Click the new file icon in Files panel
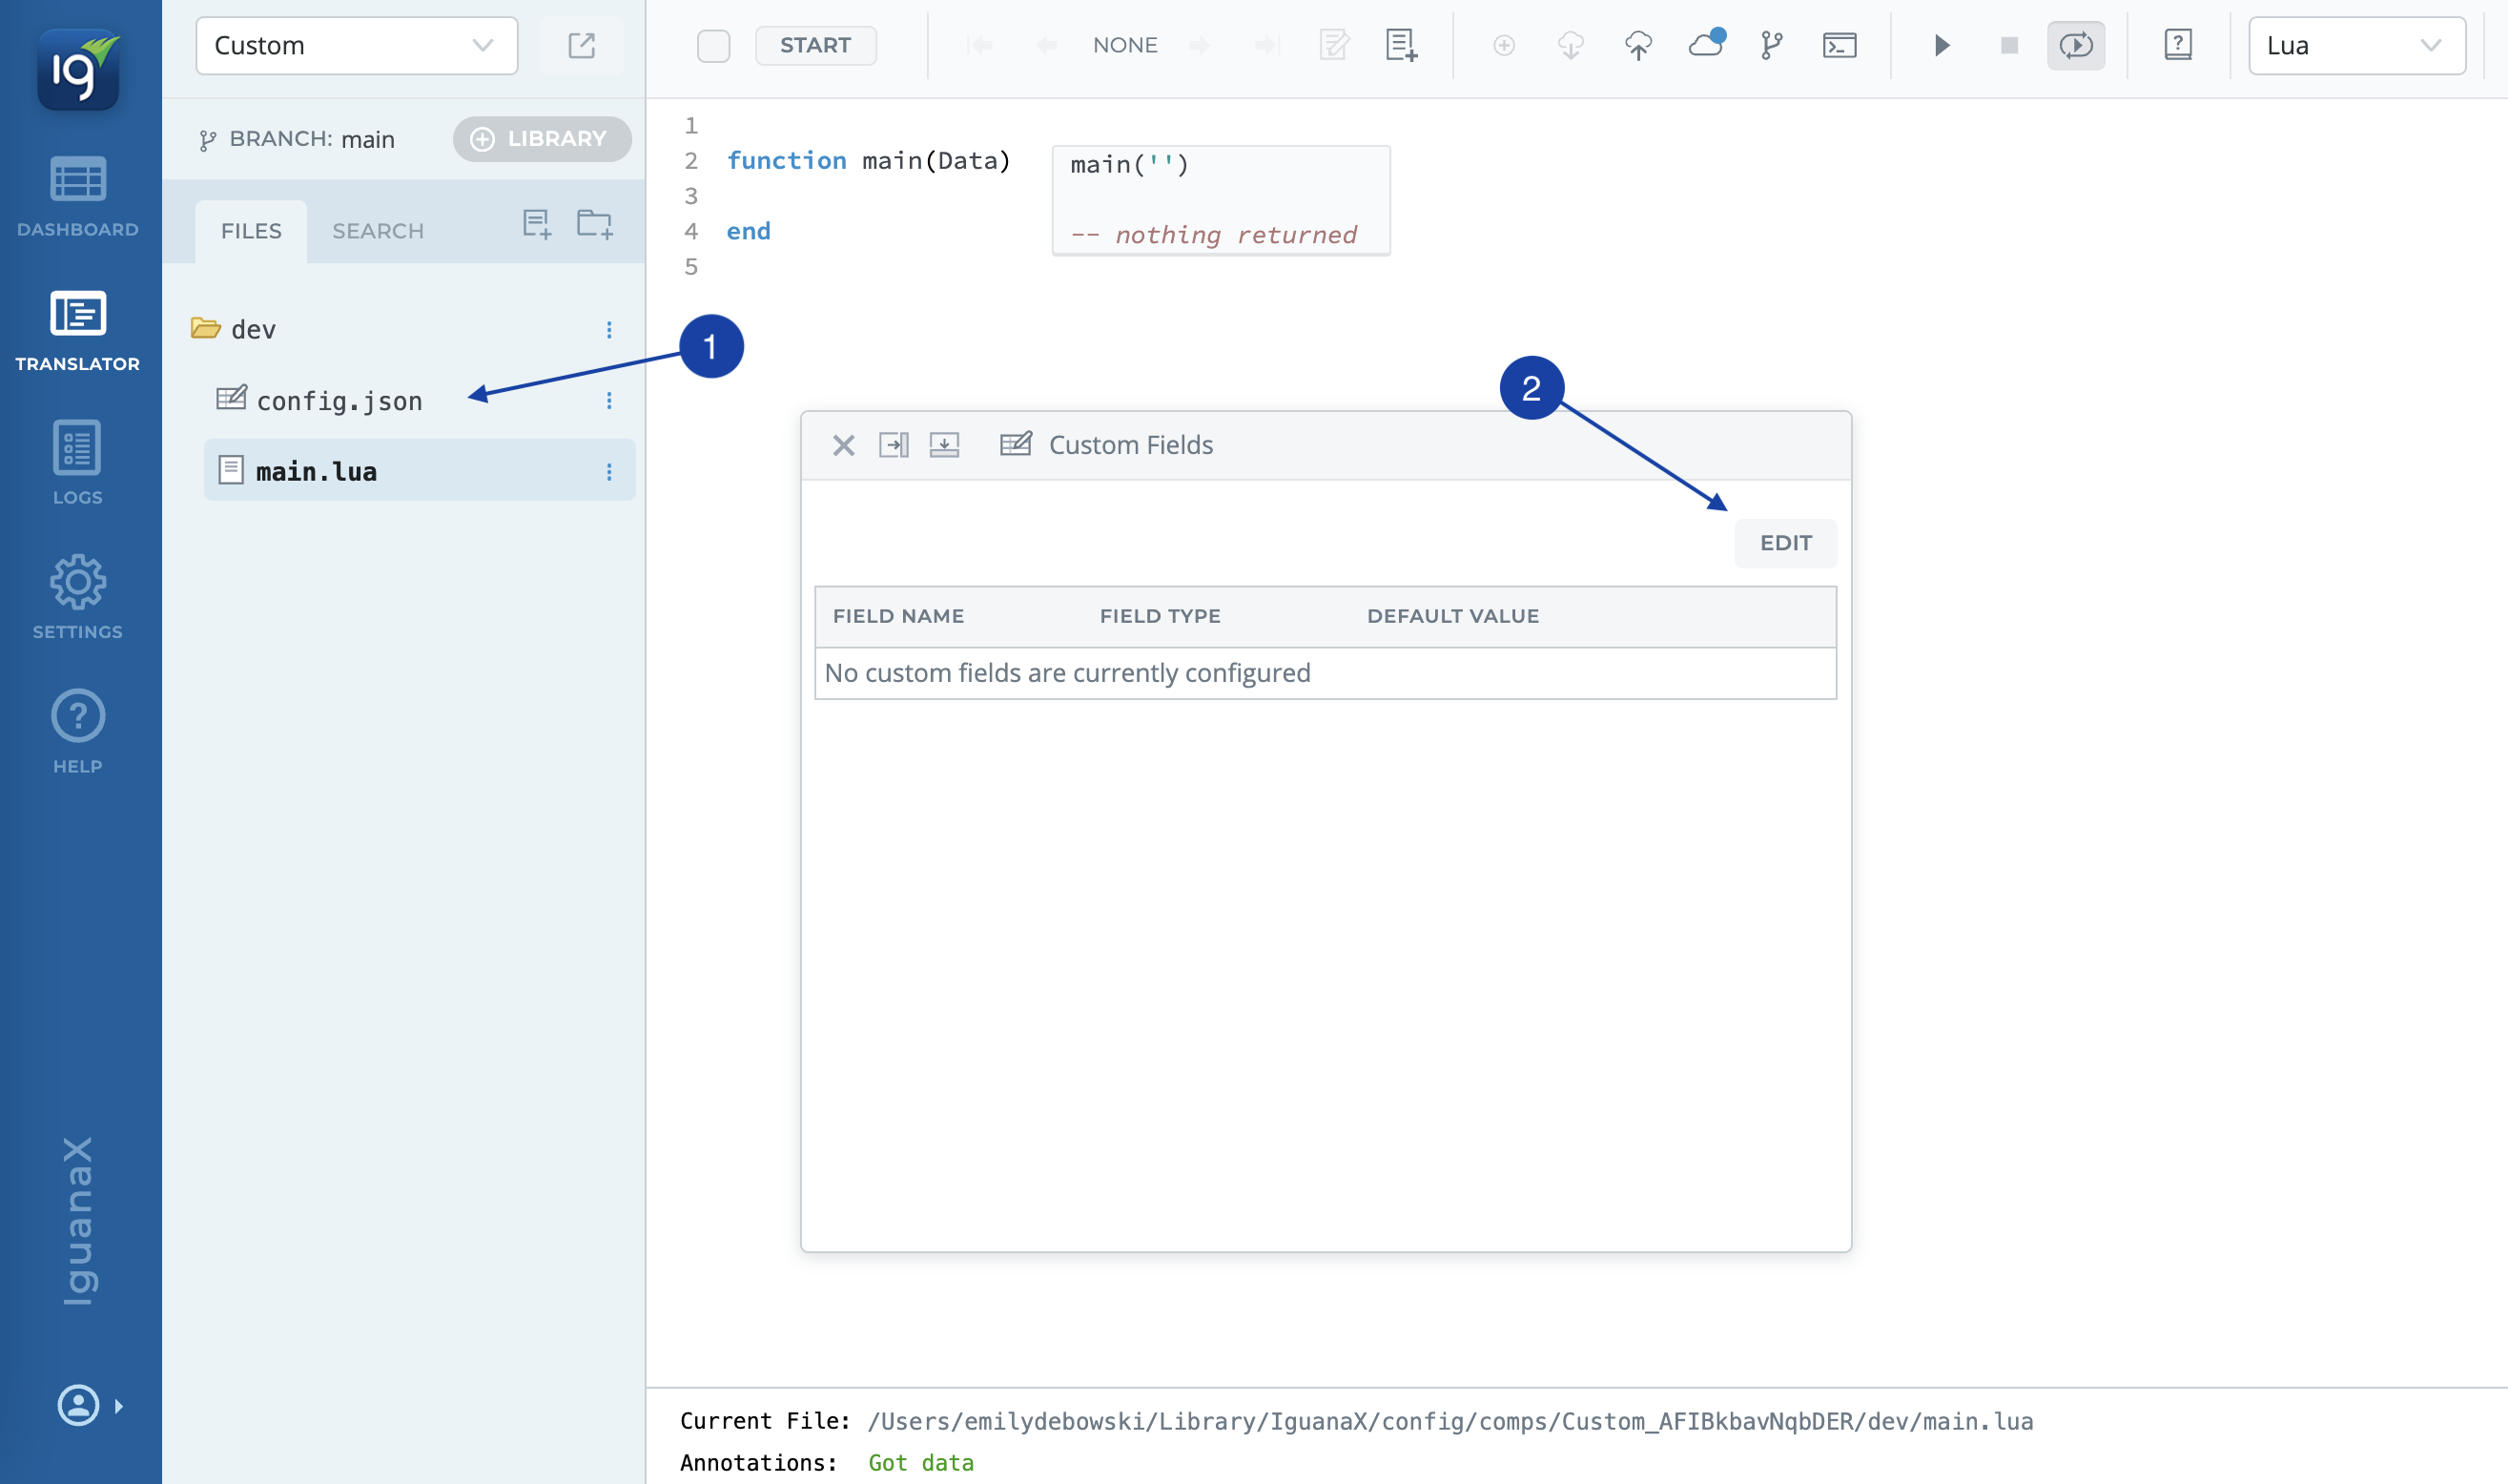Viewport: 2508px width, 1484px height. pos(537,223)
